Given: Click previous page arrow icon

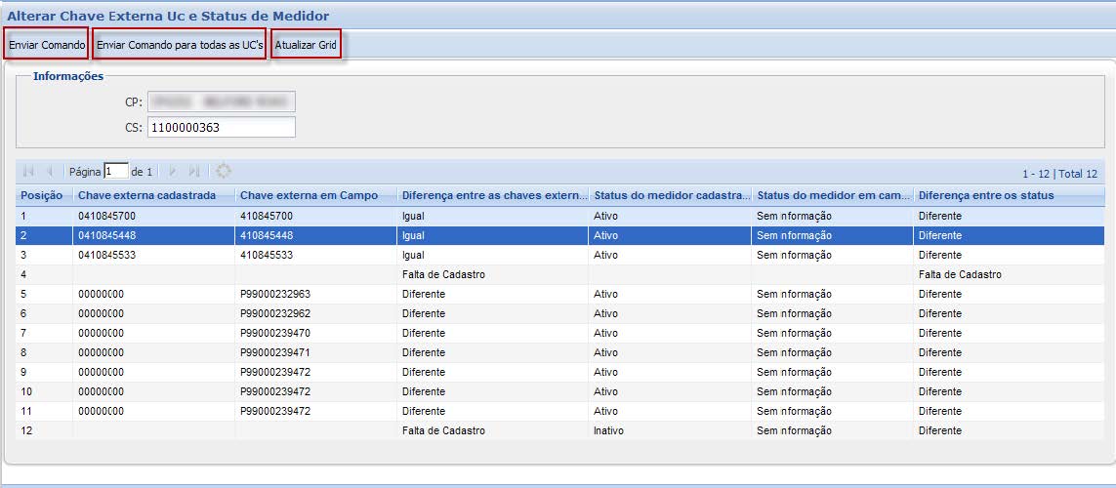Looking at the screenshot, I should point(50,171).
